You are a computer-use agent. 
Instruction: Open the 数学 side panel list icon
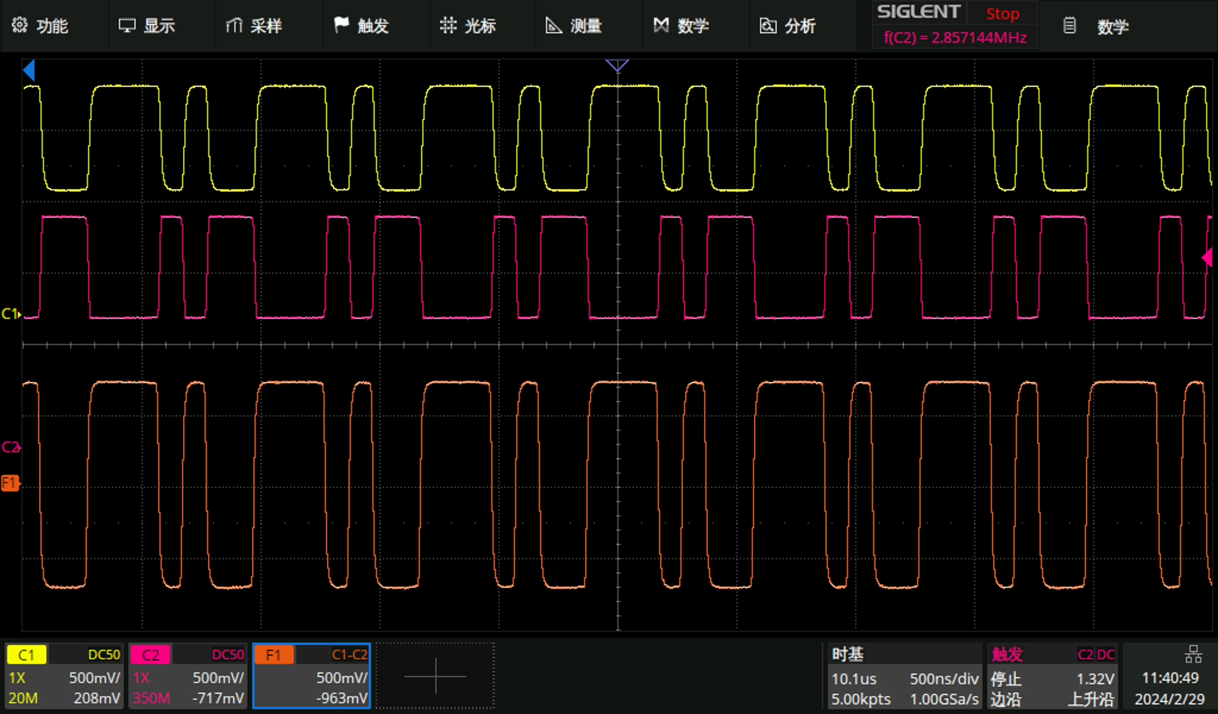click(1069, 26)
